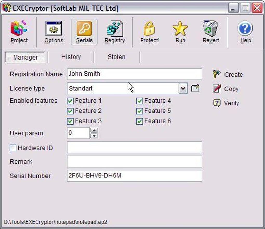Viewport: 265px width, 229px height.
Task: Click the Serial Number label
Action: pos(30,176)
